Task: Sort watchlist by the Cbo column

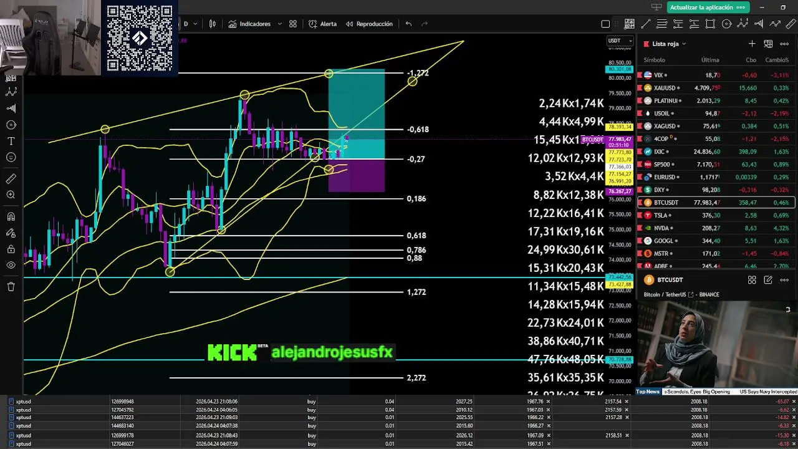Action: 751,60
